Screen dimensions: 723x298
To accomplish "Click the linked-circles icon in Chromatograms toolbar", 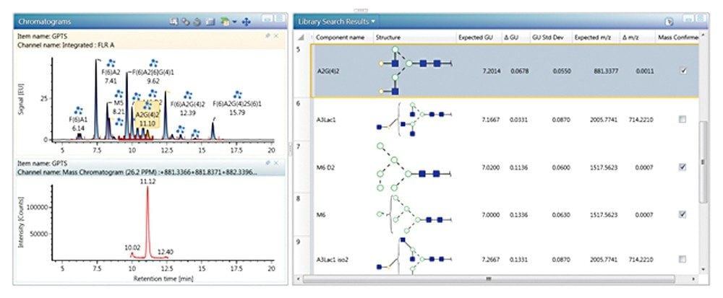I will (x=185, y=22).
